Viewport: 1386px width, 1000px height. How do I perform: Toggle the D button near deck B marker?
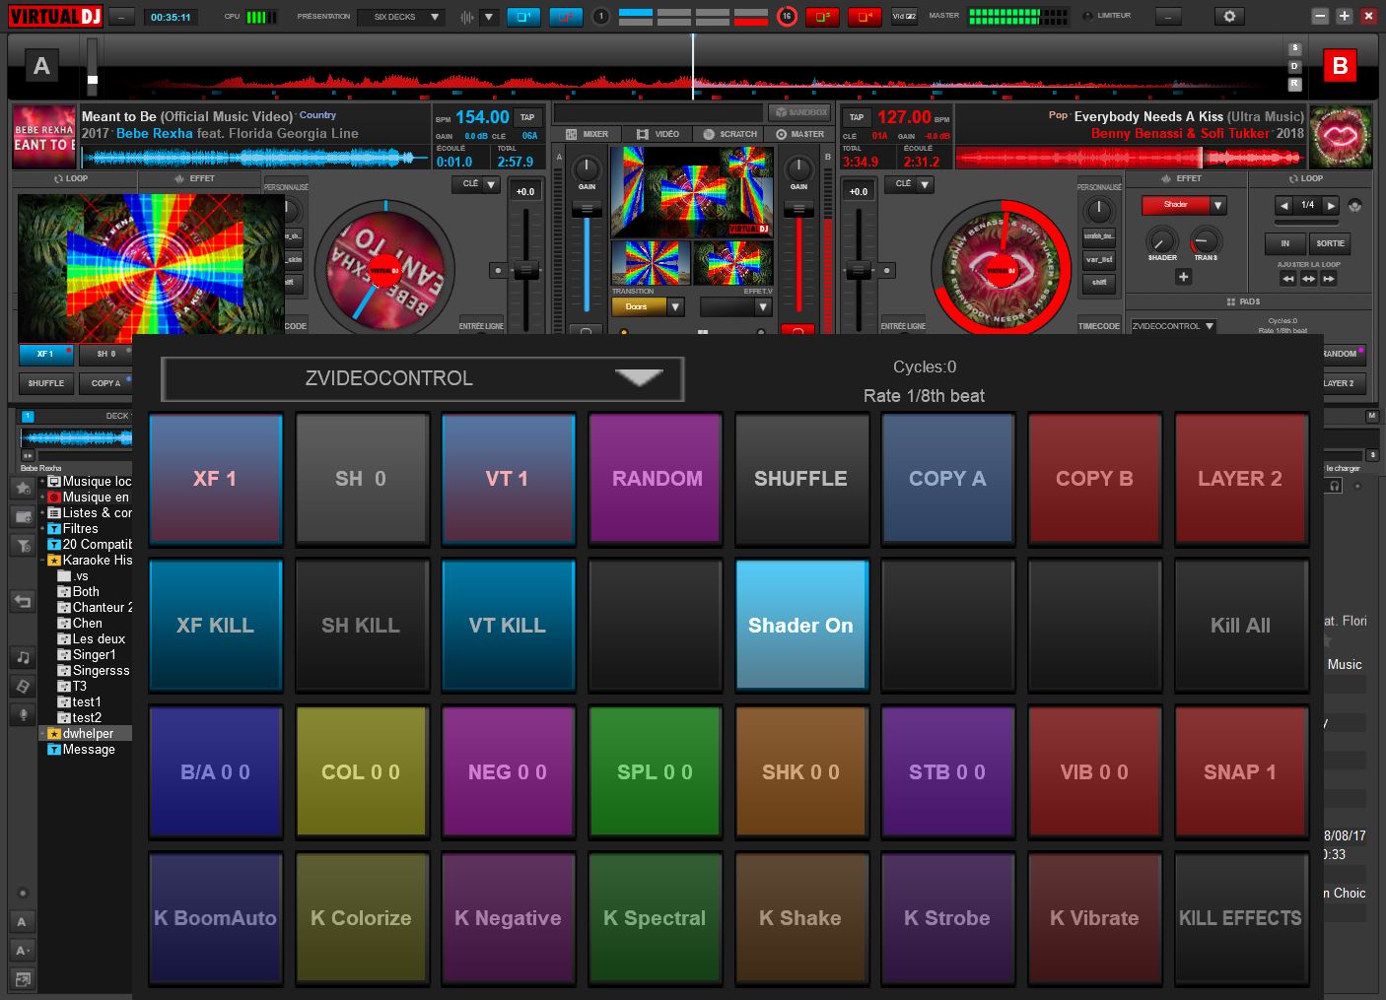[1295, 66]
